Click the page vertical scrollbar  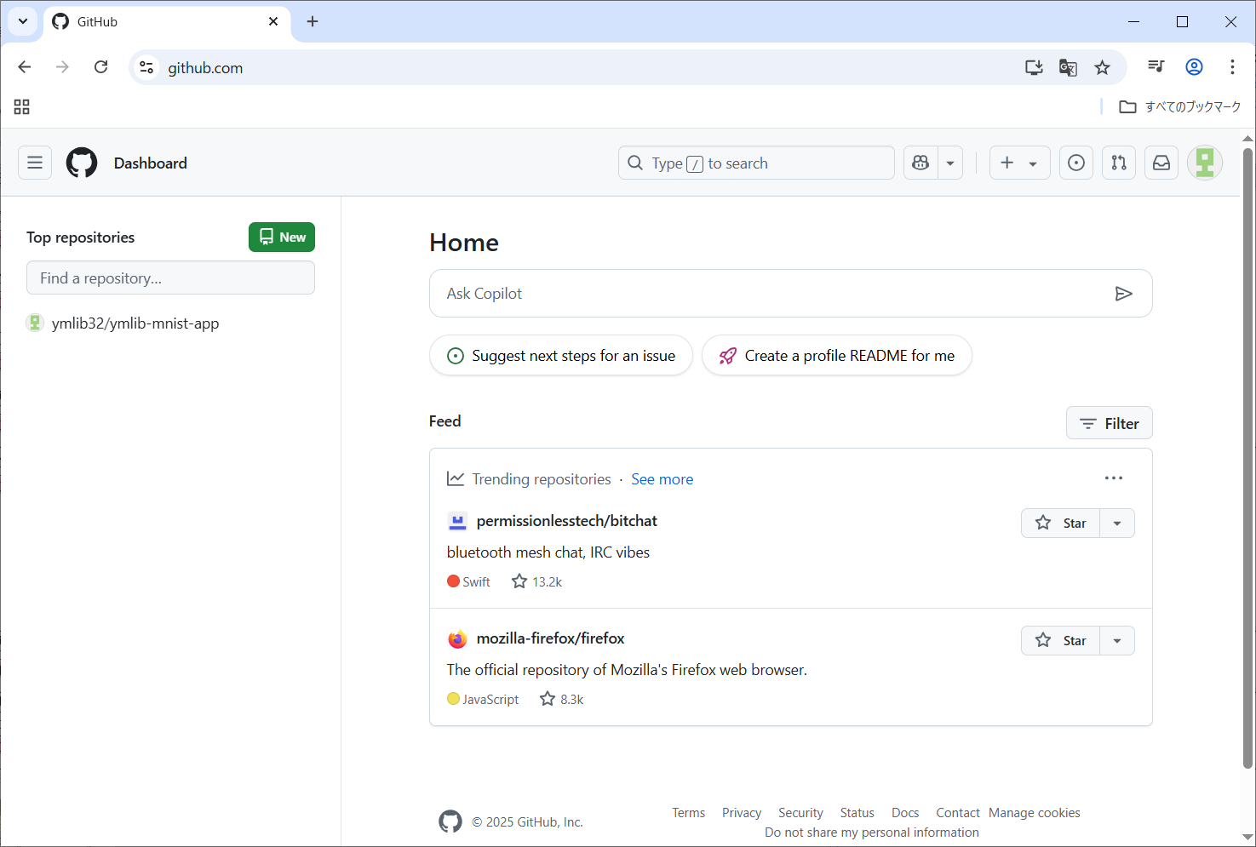point(1247,460)
